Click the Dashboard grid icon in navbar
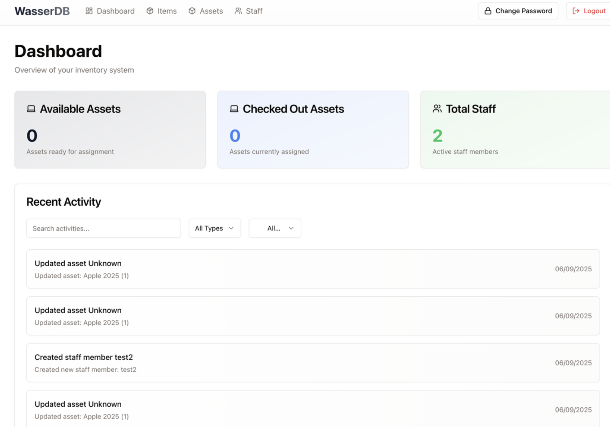The image size is (610, 433). [89, 11]
